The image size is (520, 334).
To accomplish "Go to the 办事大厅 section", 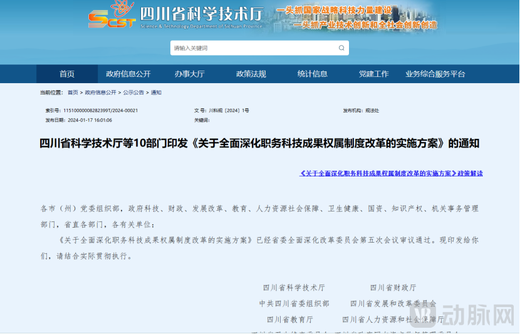I will (189, 74).
